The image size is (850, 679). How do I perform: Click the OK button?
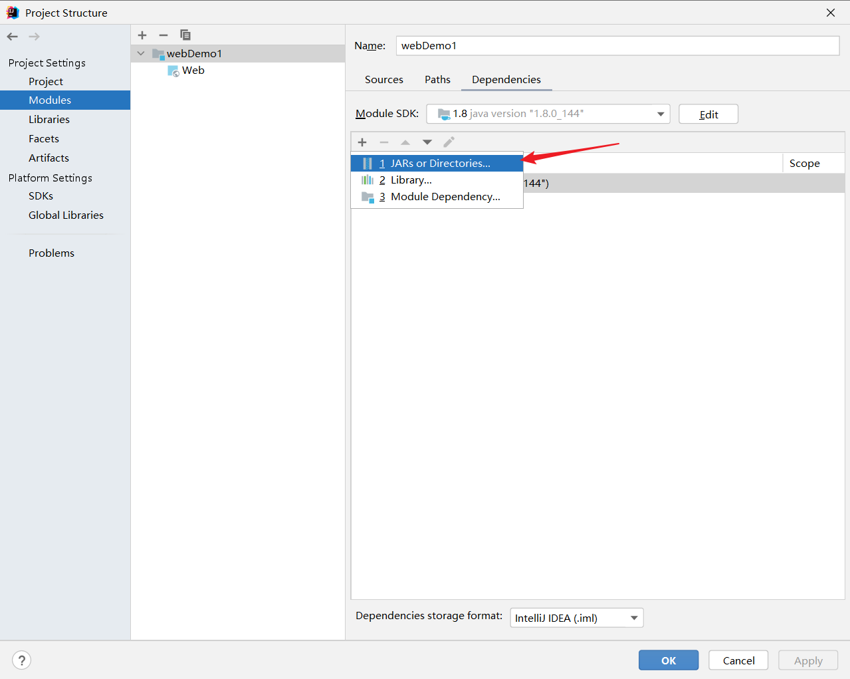pyautogui.click(x=669, y=660)
